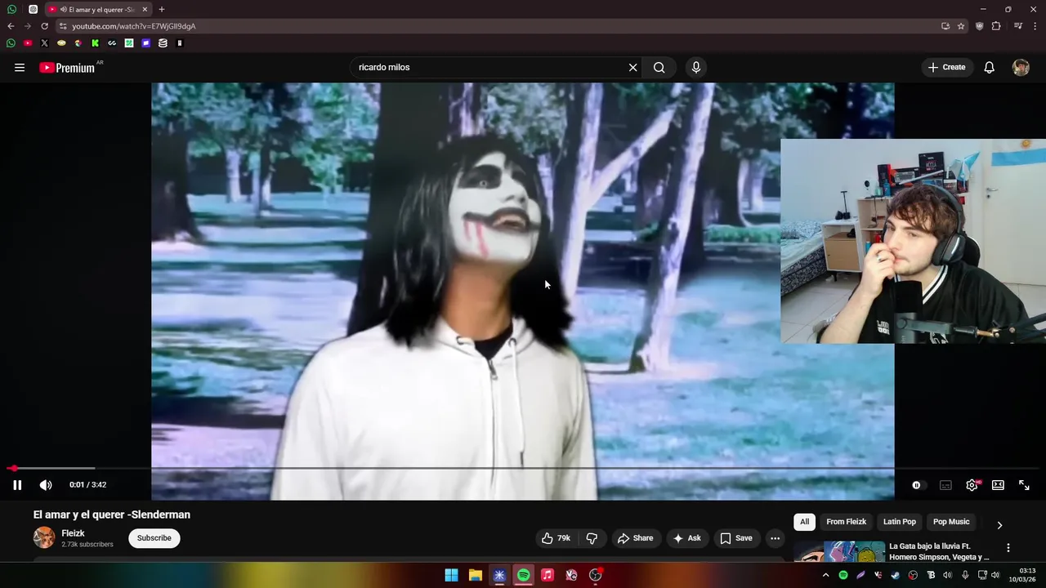Open Fleizk channel name link
This screenshot has width=1046, height=588.
[73, 533]
